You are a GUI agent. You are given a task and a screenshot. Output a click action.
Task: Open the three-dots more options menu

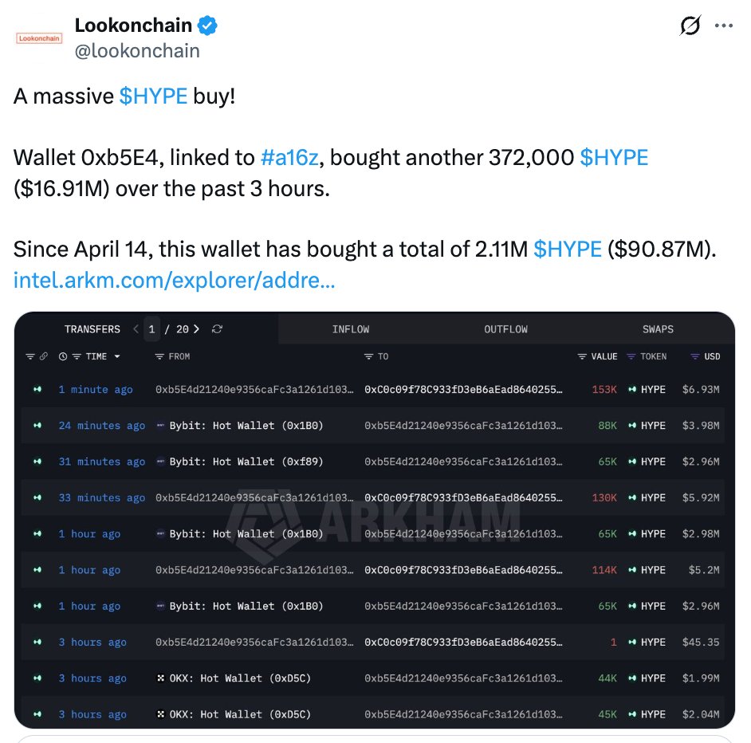click(724, 26)
